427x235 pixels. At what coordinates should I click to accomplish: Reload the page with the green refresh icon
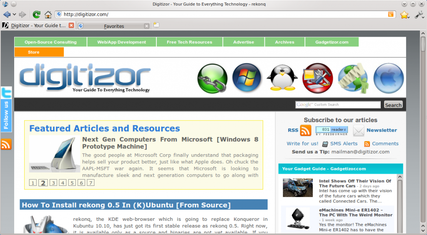click(x=36, y=15)
